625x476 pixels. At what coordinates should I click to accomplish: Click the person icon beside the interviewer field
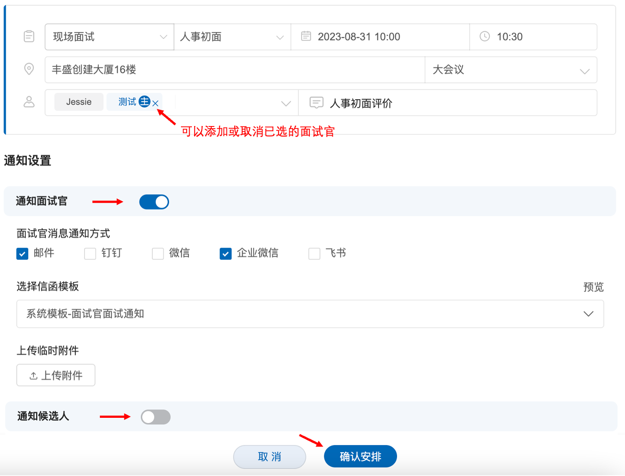point(29,102)
